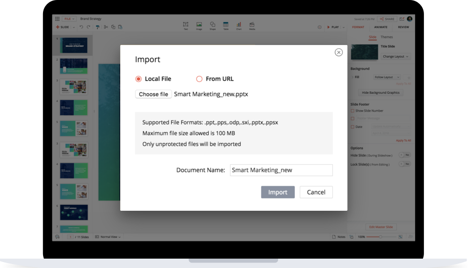Viewport: 468px width, 268px height.
Task: Expand the Fill section chevron
Action: coord(352,77)
